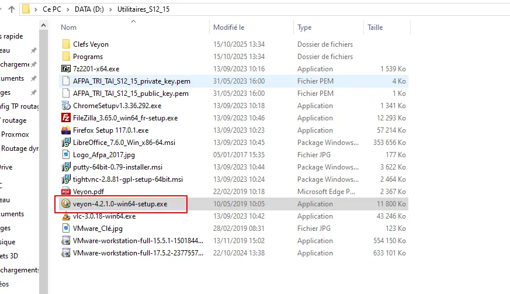The image size is (510, 294).
Task: Click the size '353 656 Ko'
Action: pyautogui.click(x=389, y=143)
